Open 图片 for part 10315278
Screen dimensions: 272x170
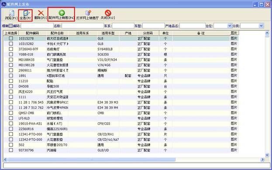[234, 38]
